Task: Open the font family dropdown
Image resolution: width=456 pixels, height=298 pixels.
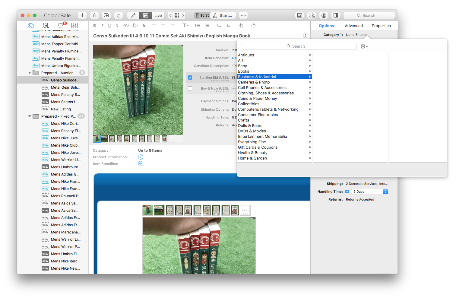Action: [135, 26]
